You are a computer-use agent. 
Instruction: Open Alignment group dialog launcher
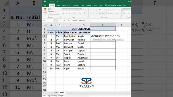121,17
